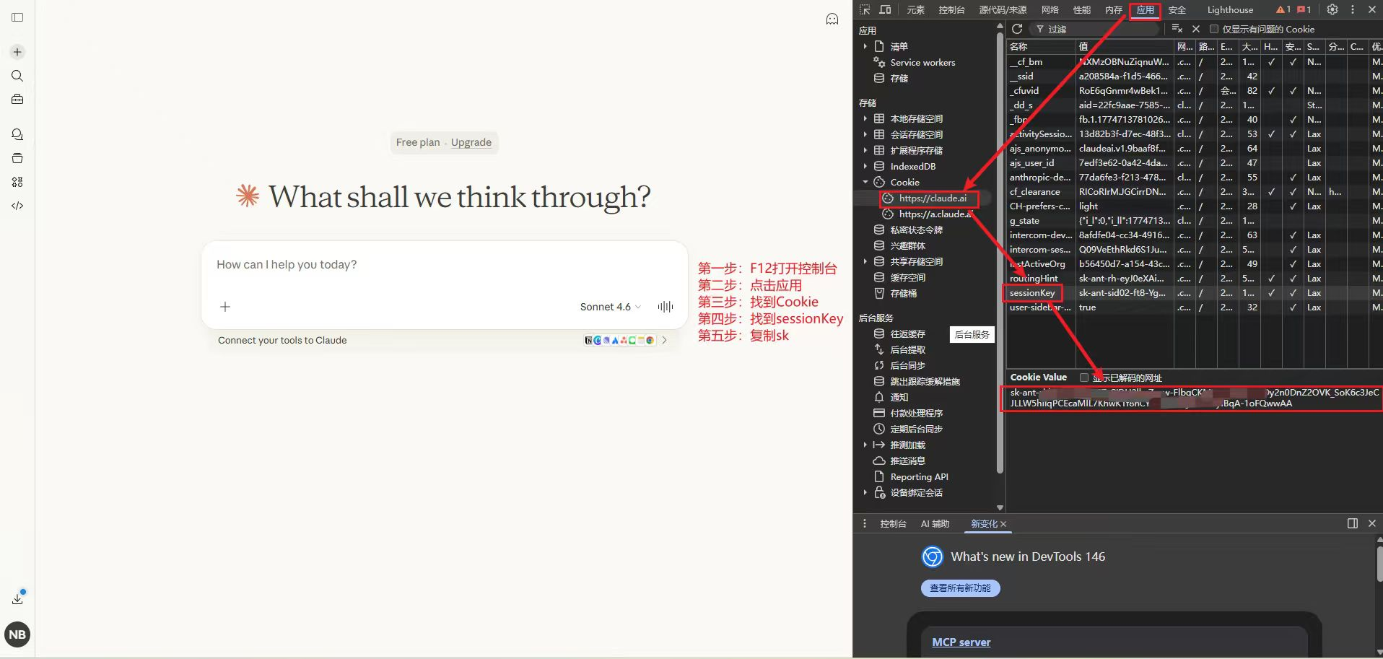Close the 新变化 What's New tab
Screen dimensions: 1383x659
pyautogui.click(x=1003, y=524)
